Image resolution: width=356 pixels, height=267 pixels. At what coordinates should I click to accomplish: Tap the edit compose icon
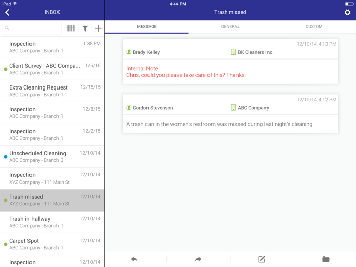[x=262, y=259]
